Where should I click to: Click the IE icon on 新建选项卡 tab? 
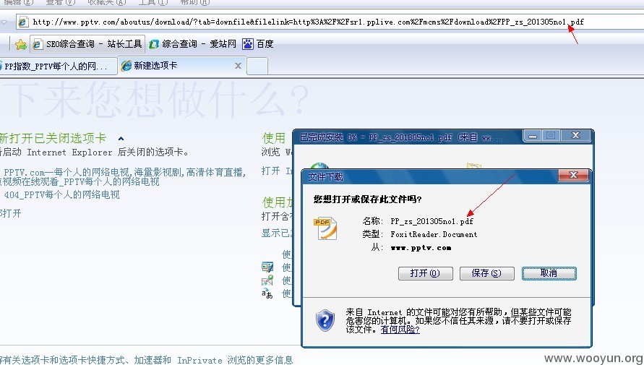click(126, 66)
